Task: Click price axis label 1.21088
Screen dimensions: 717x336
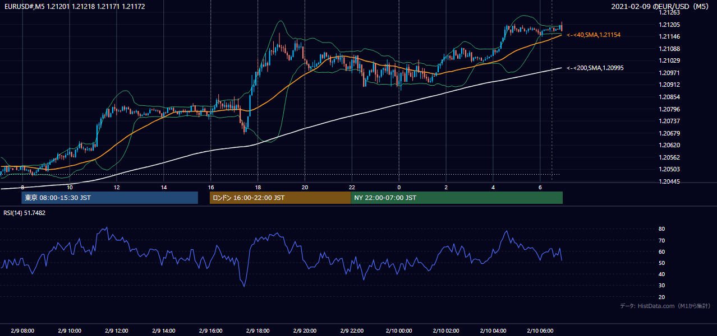Action: [669, 49]
